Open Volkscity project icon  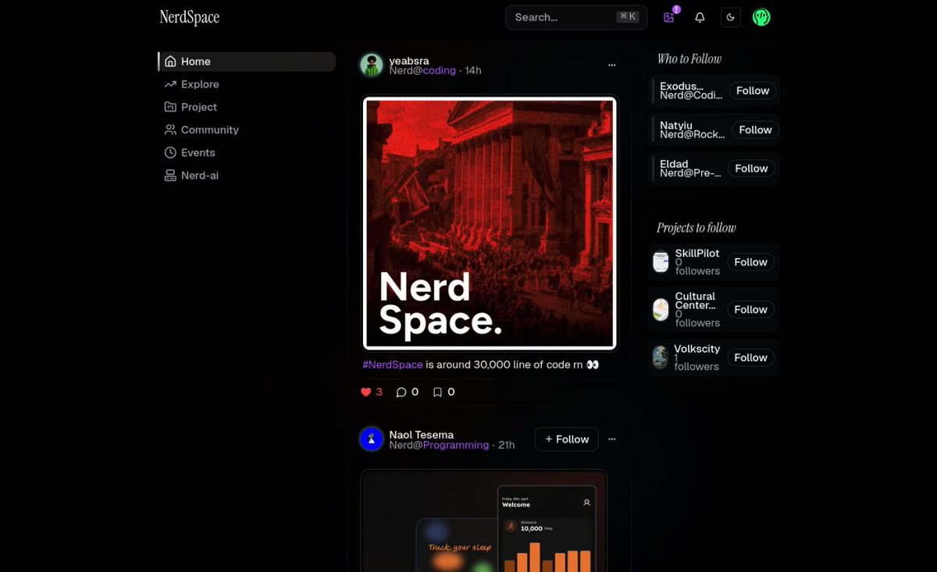pyautogui.click(x=661, y=357)
